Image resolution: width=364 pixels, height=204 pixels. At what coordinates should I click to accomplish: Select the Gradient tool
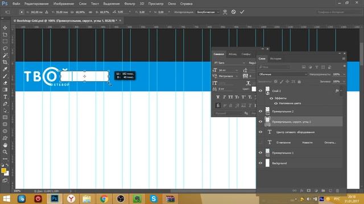[5, 90]
